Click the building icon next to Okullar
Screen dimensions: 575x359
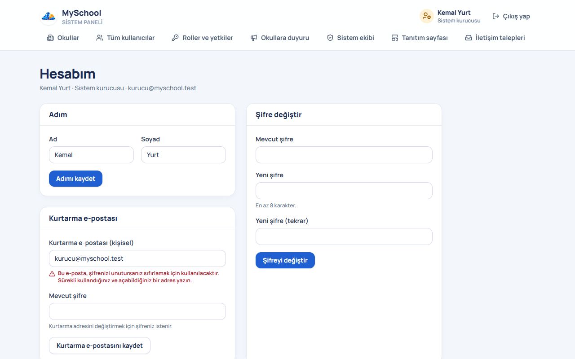point(50,38)
